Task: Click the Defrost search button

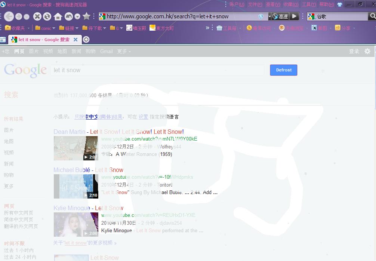Action: click(x=283, y=70)
